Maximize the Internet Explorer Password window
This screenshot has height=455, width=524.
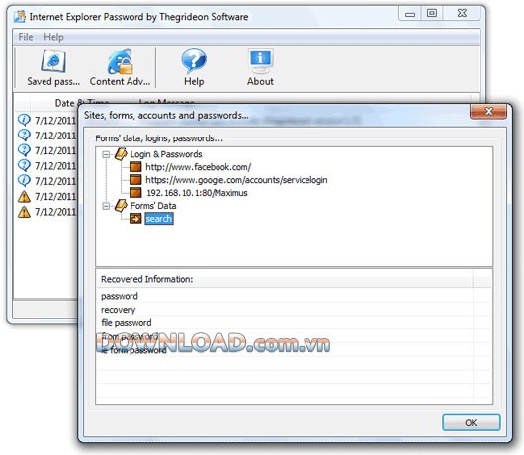[432, 14]
